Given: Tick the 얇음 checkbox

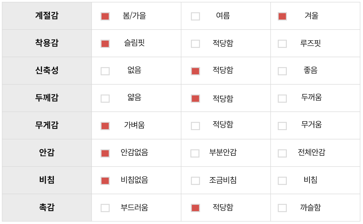Looking at the screenshot, I should point(105,99).
